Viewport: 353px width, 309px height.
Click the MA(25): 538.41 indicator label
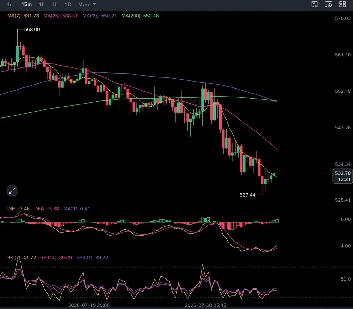(x=61, y=16)
